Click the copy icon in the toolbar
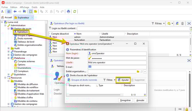This screenshot has width=192, height=111. (42, 11)
